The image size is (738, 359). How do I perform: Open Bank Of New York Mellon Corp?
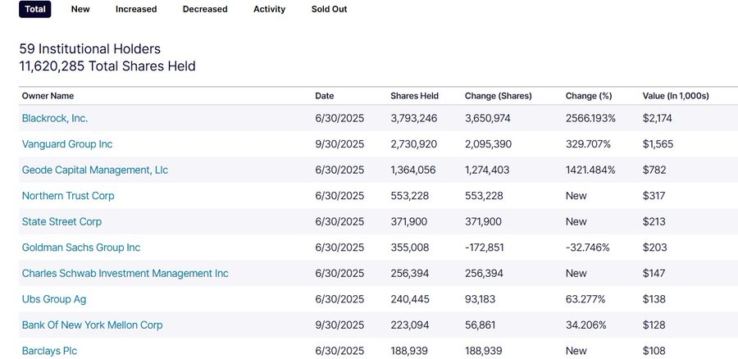pyautogui.click(x=92, y=325)
